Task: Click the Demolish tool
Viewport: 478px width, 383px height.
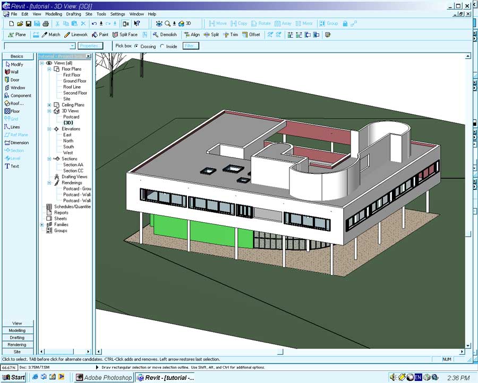Action: tap(165, 35)
